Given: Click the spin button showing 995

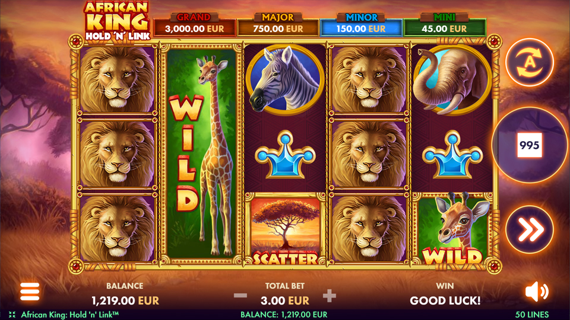Looking at the screenshot, I should click(530, 145).
